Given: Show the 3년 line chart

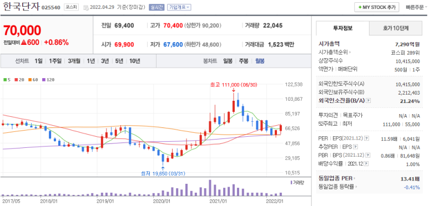Looking at the screenshot, I should (105, 61).
